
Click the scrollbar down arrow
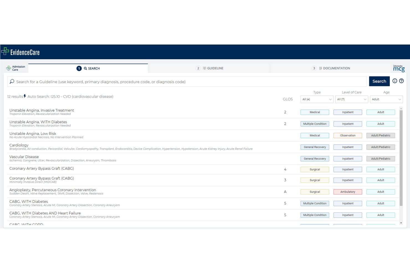click(401, 223)
